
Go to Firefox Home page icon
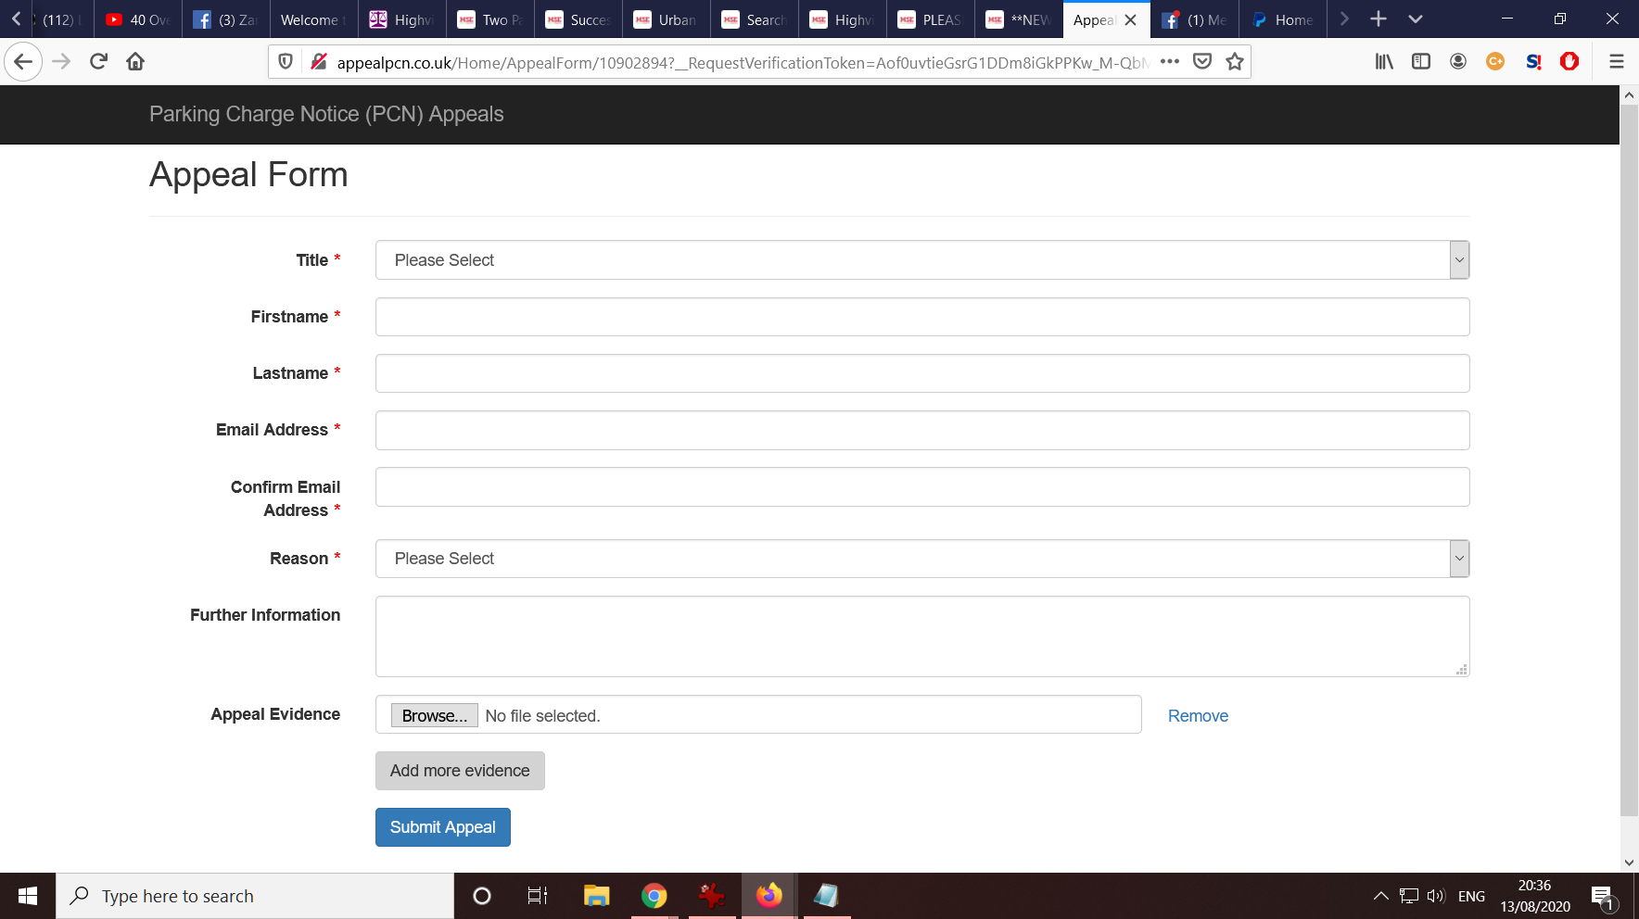[x=135, y=62]
